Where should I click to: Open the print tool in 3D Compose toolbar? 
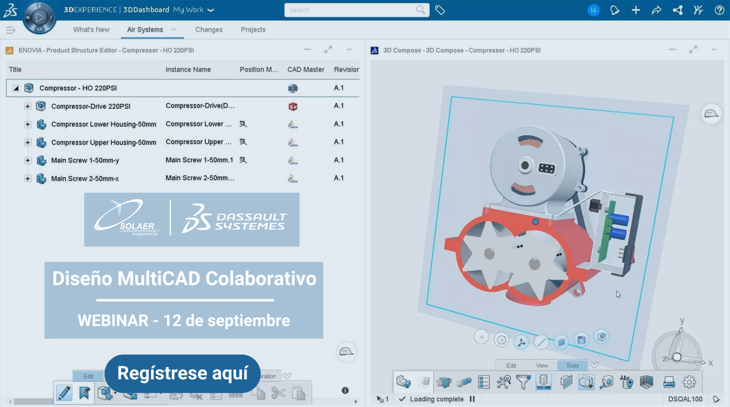tap(669, 382)
